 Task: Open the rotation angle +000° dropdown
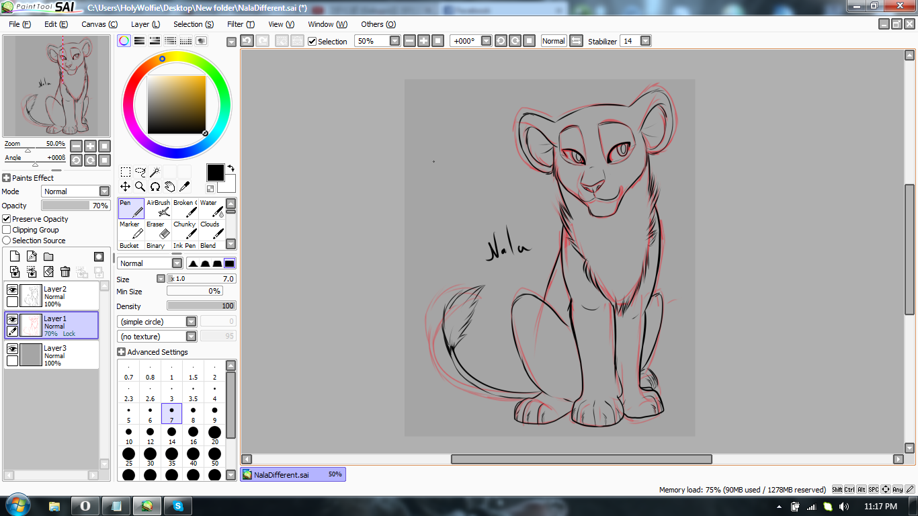point(486,41)
